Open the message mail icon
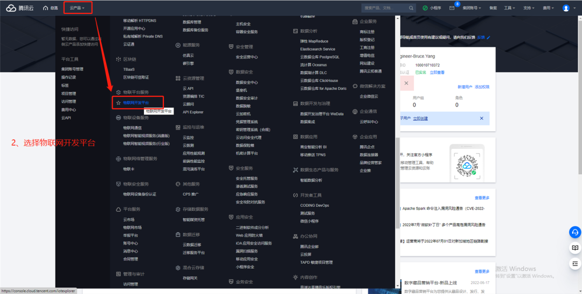The height and width of the screenshot is (294, 582). [x=452, y=8]
